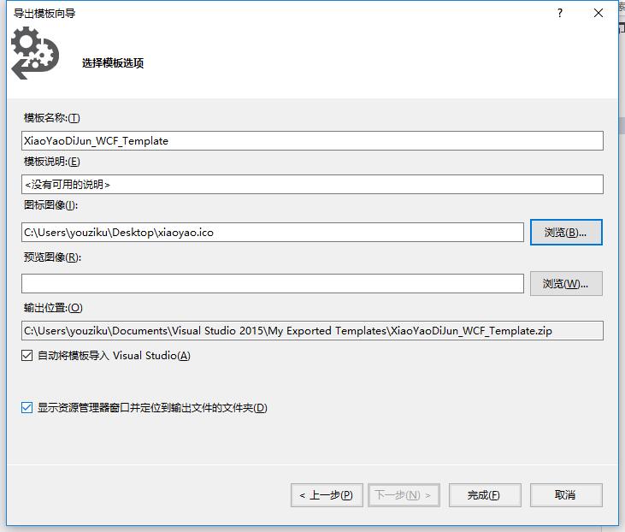Browse for preview image with 浏览(W)
Viewport: 625px width, 532px height.
coord(566,284)
